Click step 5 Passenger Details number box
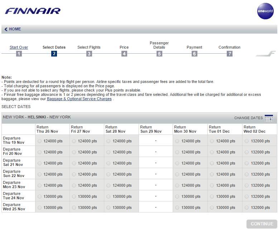This screenshot has width=278, height=230. tap(159, 54)
